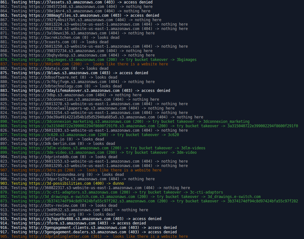Click the 384572348.s3.amazonaws.com nothing here line

click(x=76, y=7)
